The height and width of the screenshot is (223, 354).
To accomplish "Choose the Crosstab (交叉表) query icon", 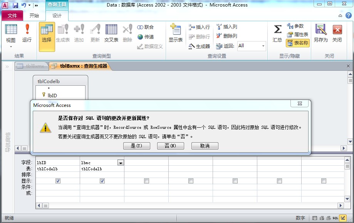I will [x=111, y=33].
